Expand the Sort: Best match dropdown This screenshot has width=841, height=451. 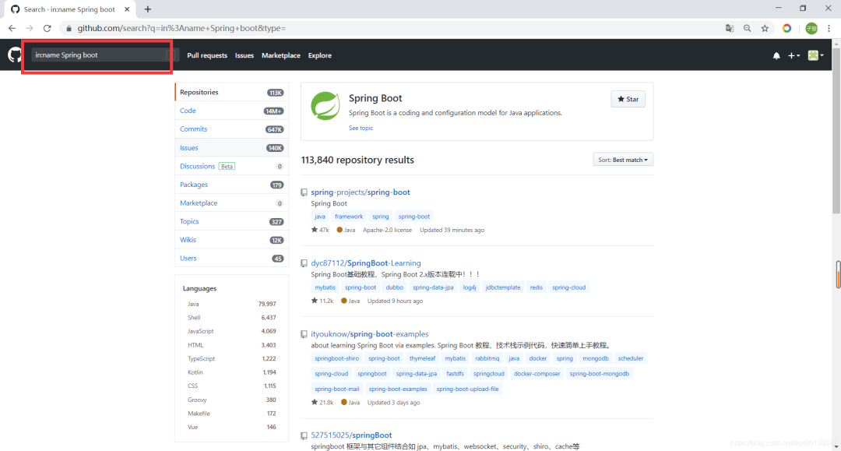coord(623,160)
